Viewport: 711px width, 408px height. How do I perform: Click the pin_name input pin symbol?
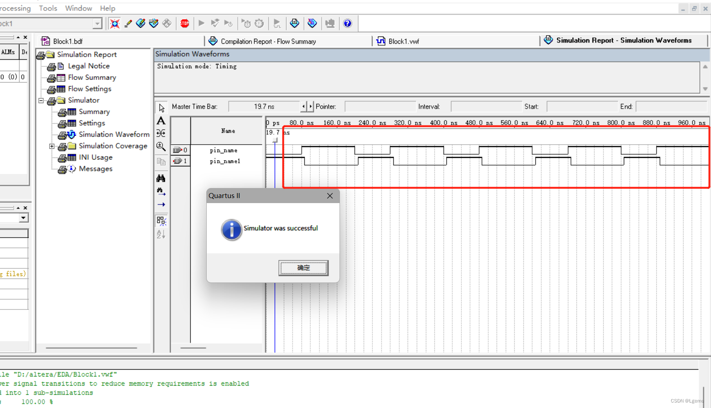[178, 150]
